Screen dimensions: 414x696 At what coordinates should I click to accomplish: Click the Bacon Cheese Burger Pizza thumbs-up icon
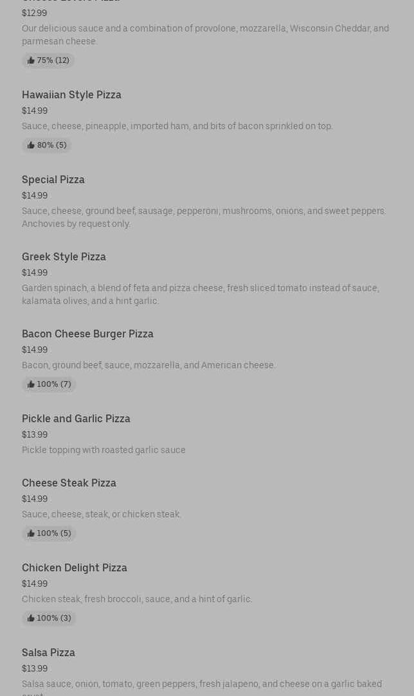(x=31, y=384)
